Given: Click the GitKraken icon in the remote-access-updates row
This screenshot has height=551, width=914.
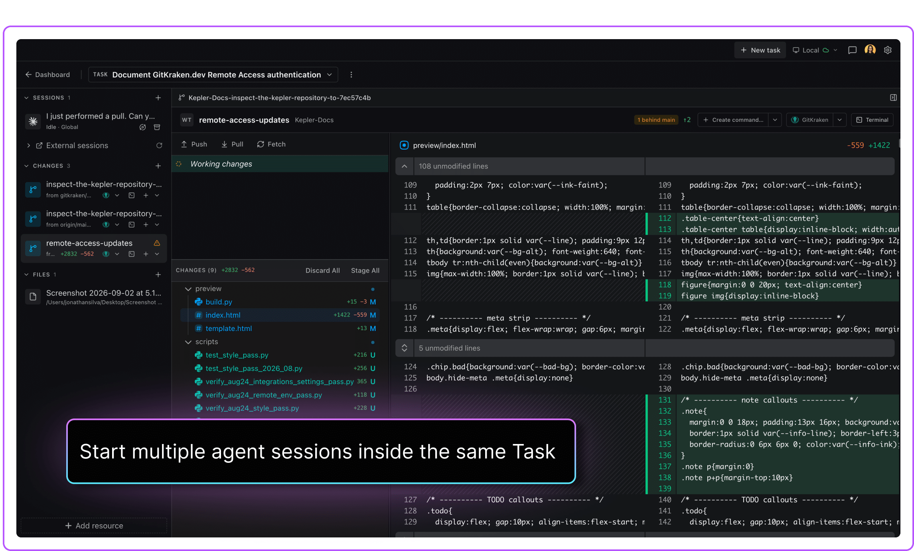Looking at the screenshot, I should pos(106,254).
